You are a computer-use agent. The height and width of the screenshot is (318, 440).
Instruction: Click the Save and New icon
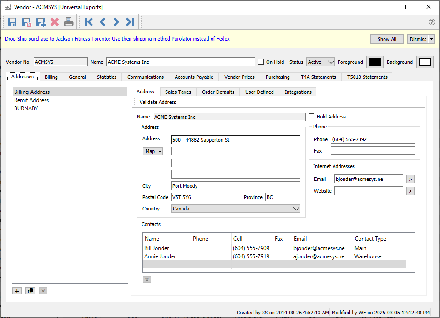point(40,21)
